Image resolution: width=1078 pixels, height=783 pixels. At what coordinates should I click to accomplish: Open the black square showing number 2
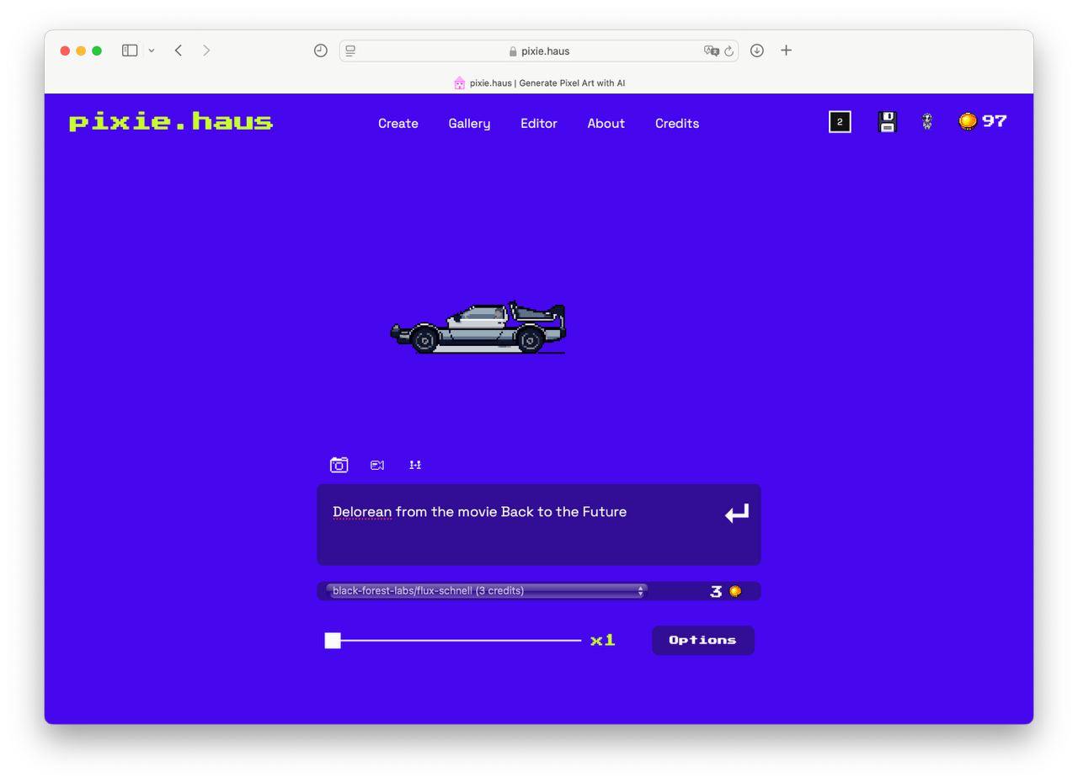point(840,122)
